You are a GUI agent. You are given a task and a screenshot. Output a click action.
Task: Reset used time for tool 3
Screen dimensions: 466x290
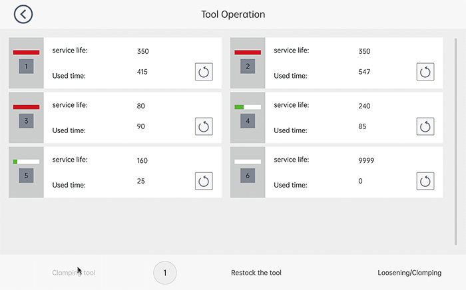(x=204, y=126)
